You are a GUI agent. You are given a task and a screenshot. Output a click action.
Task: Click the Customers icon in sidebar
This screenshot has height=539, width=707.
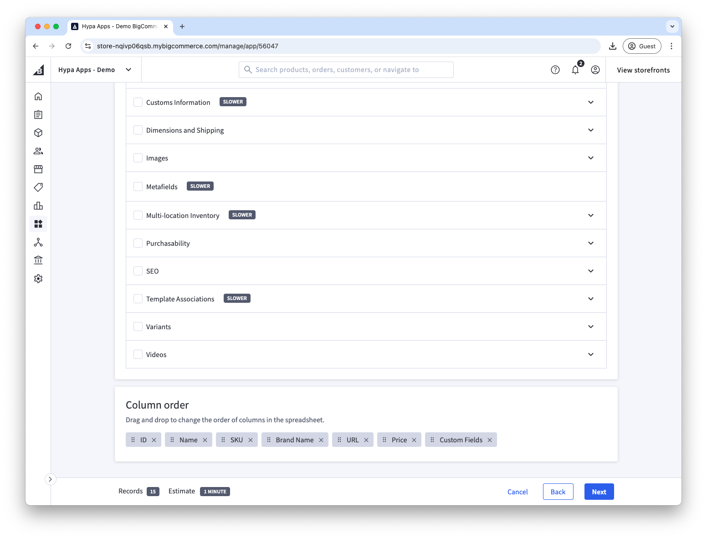pyautogui.click(x=38, y=151)
